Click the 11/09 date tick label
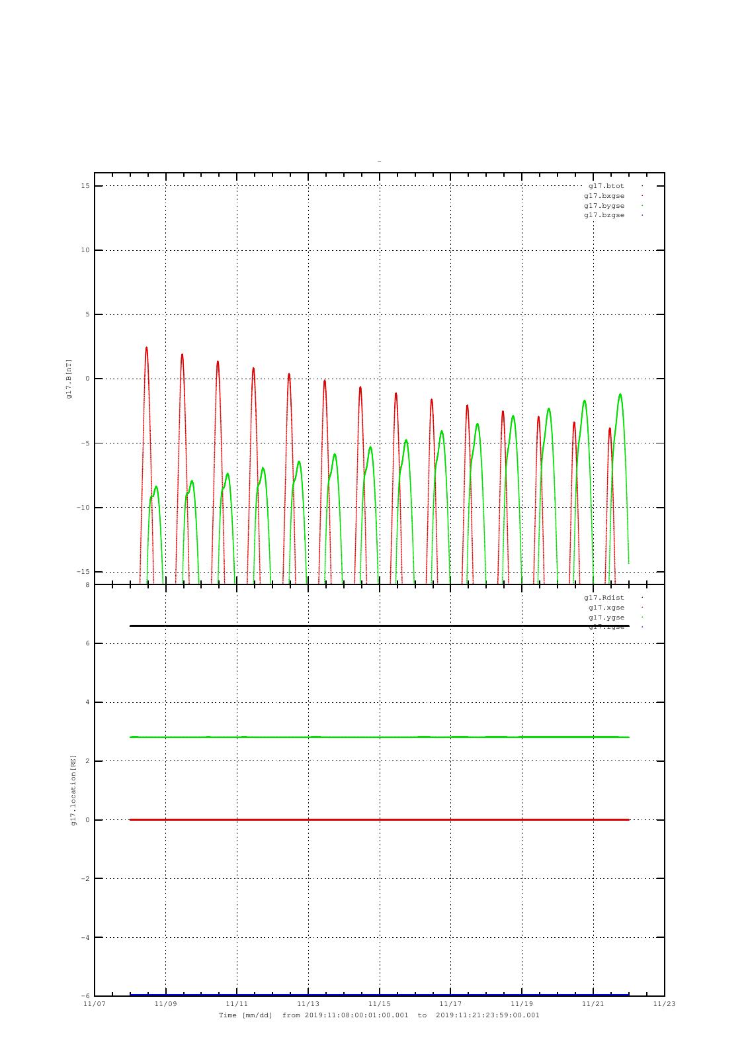The image size is (748, 1059). click(x=165, y=1004)
